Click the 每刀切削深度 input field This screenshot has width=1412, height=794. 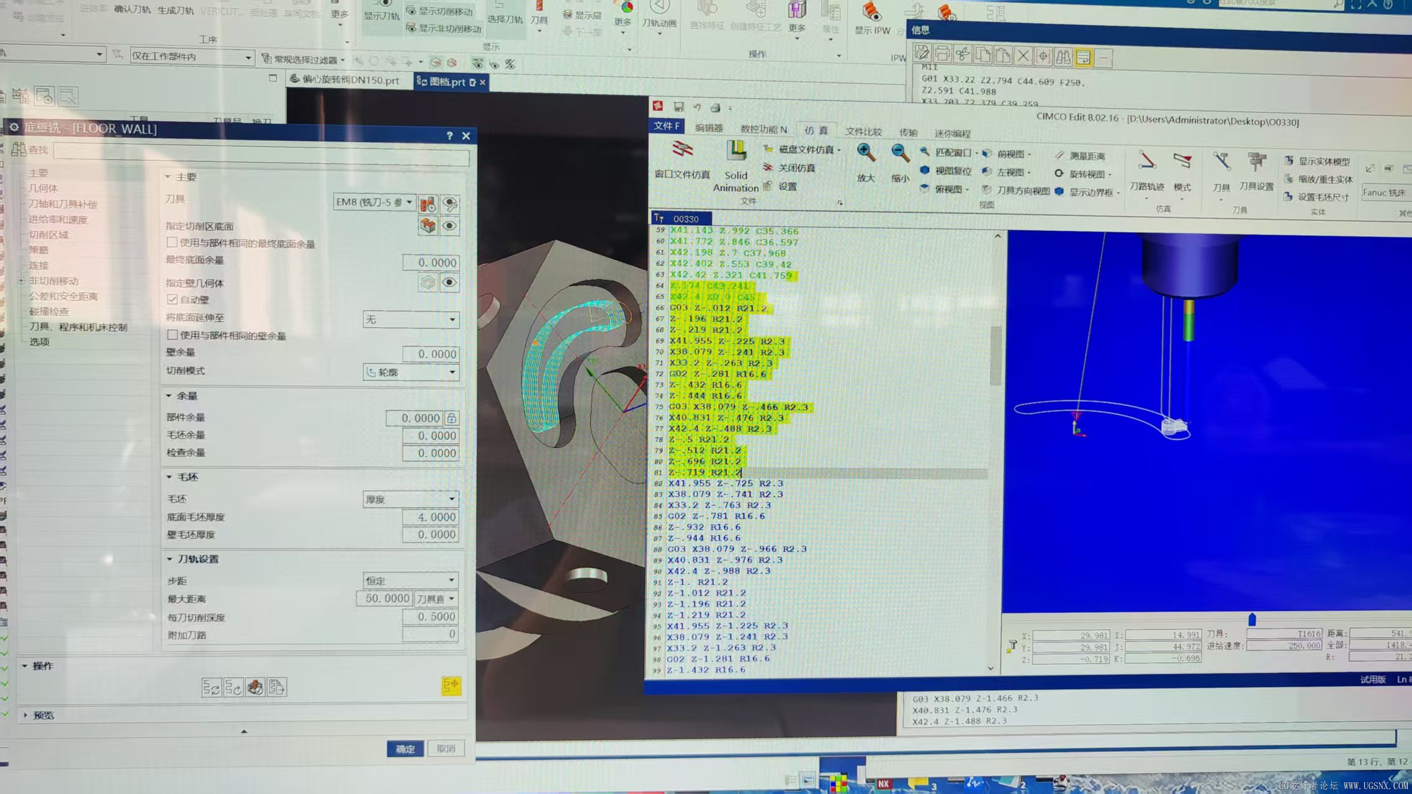pyautogui.click(x=431, y=616)
